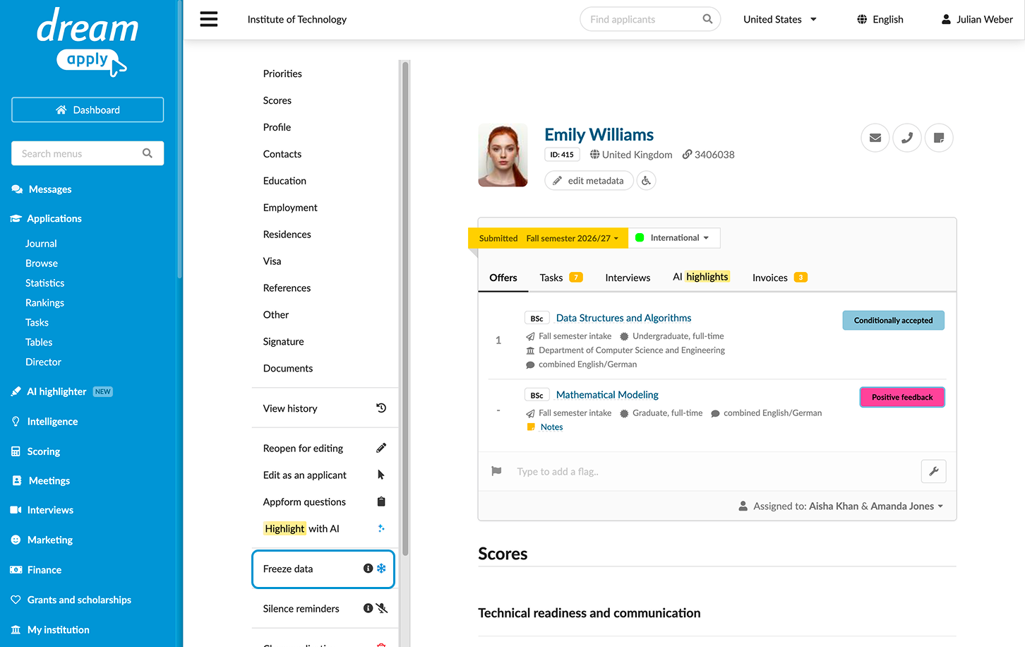Click the Silence reminders muted bell icon
Image resolution: width=1025 pixels, height=647 pixels.
pos(382,608)
